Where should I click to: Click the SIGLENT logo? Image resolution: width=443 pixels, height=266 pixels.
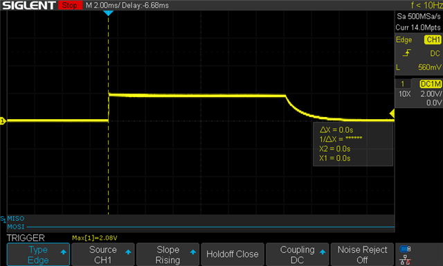28,6
